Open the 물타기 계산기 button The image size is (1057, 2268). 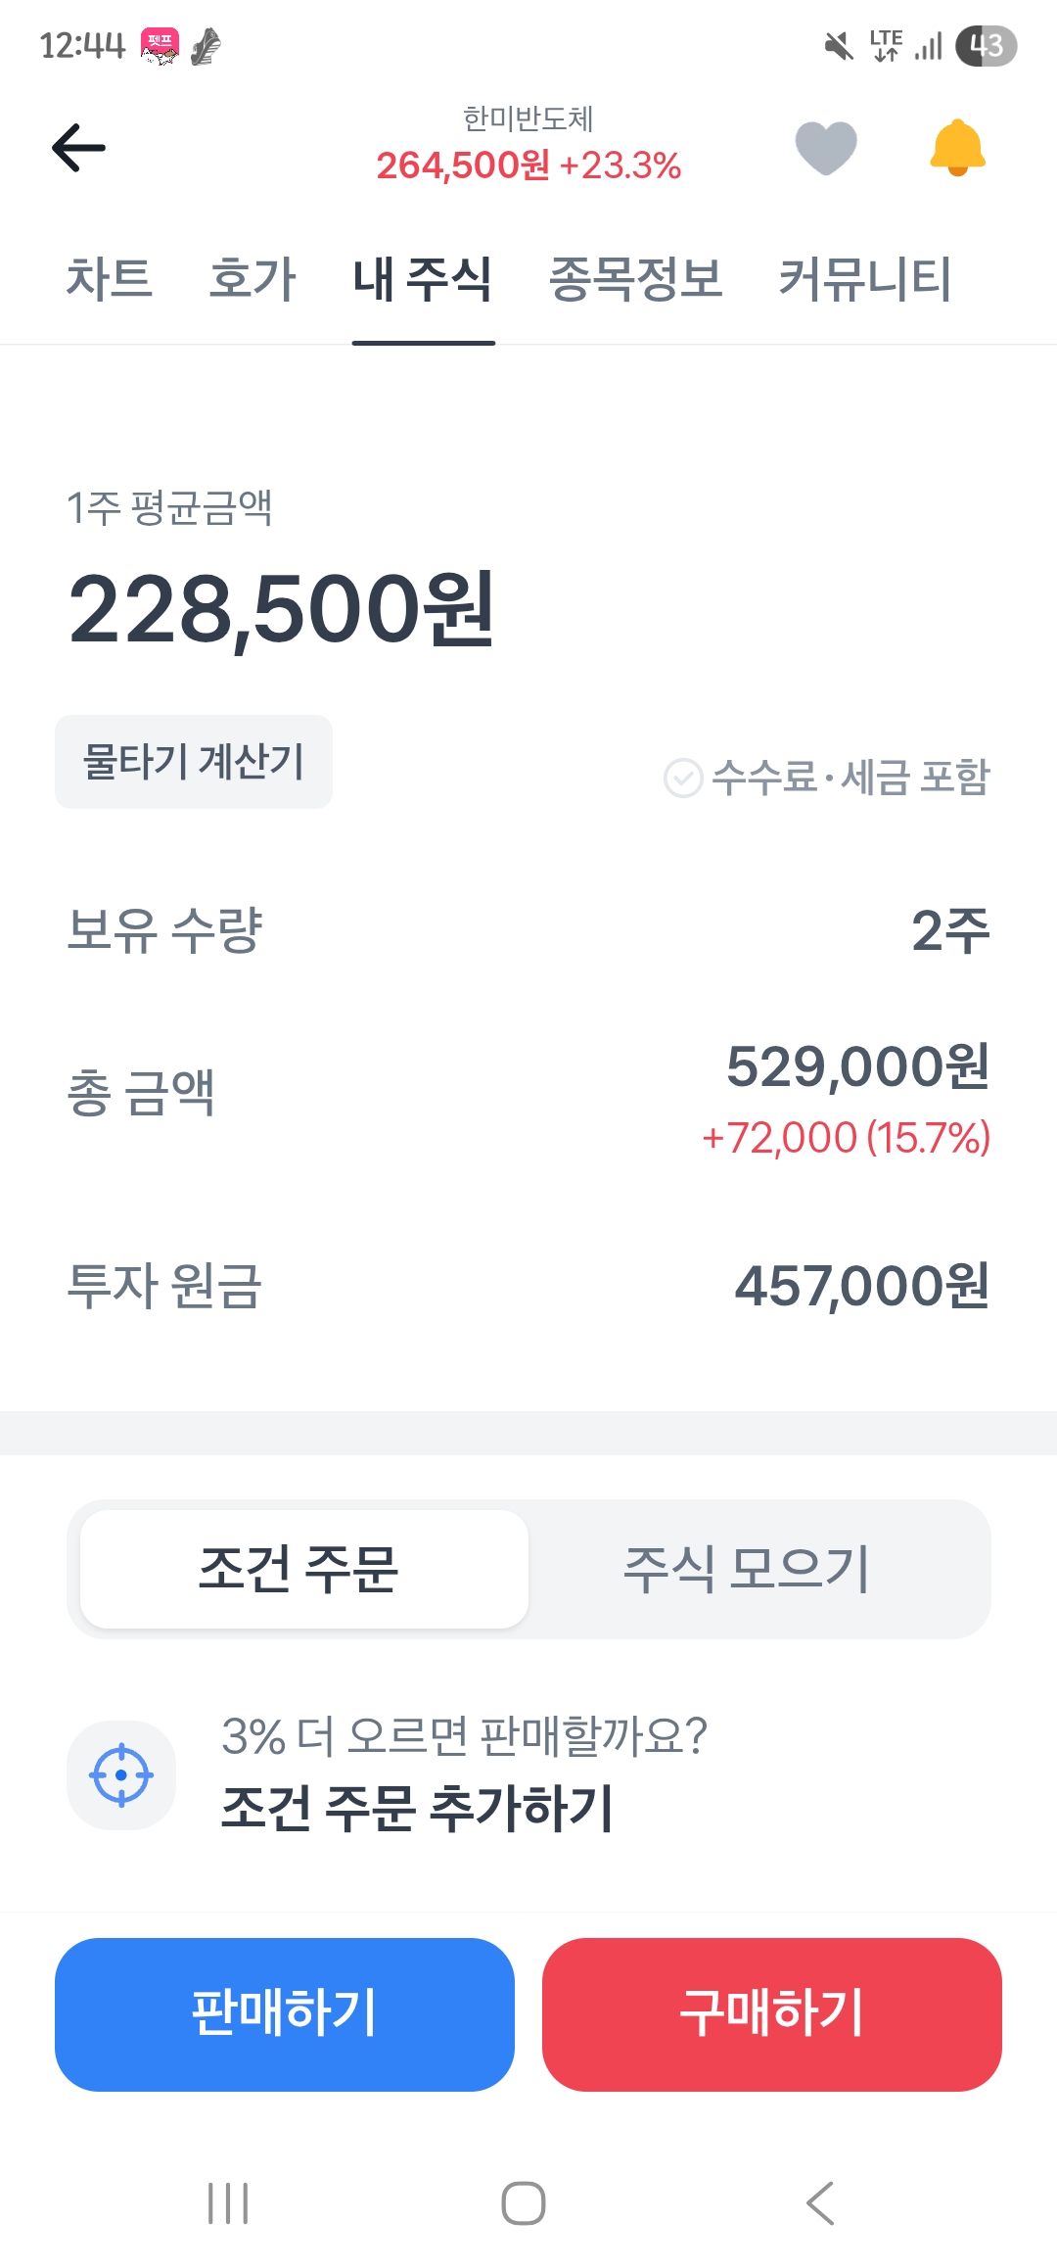click(x=194, y=762)
